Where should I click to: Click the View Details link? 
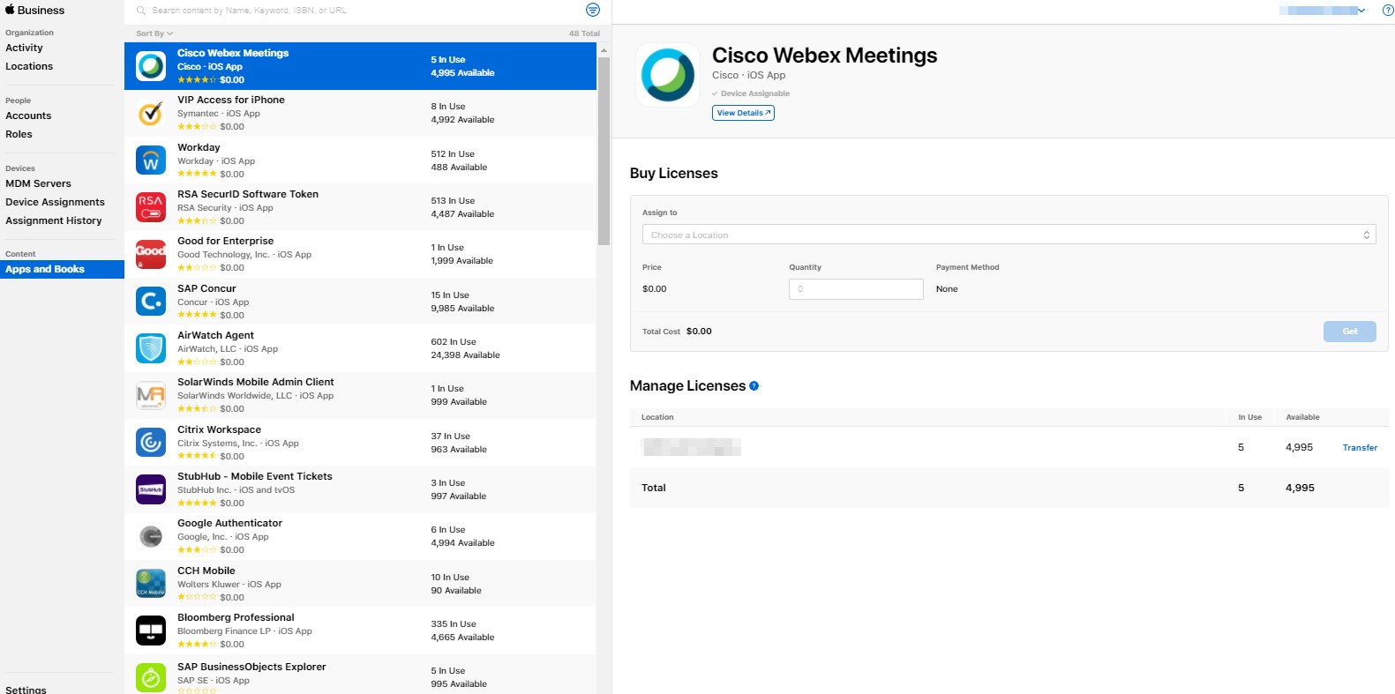pos(743,113)
